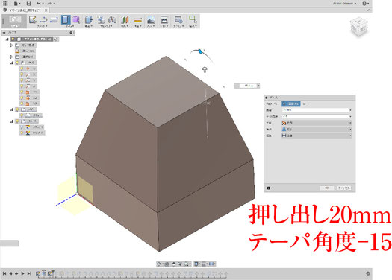Click the blue taper angle manipulator handle
The image size is (392, 280).
click(x=200, y=51)
